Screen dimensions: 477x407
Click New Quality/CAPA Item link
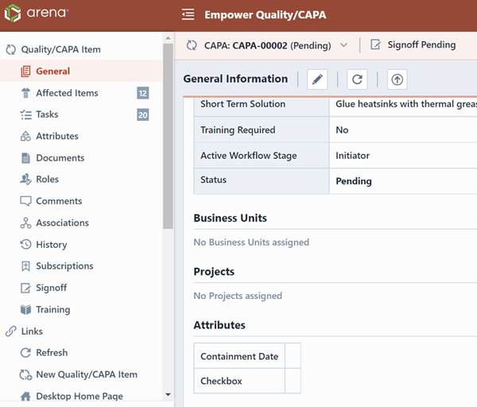tap(87, 374)
